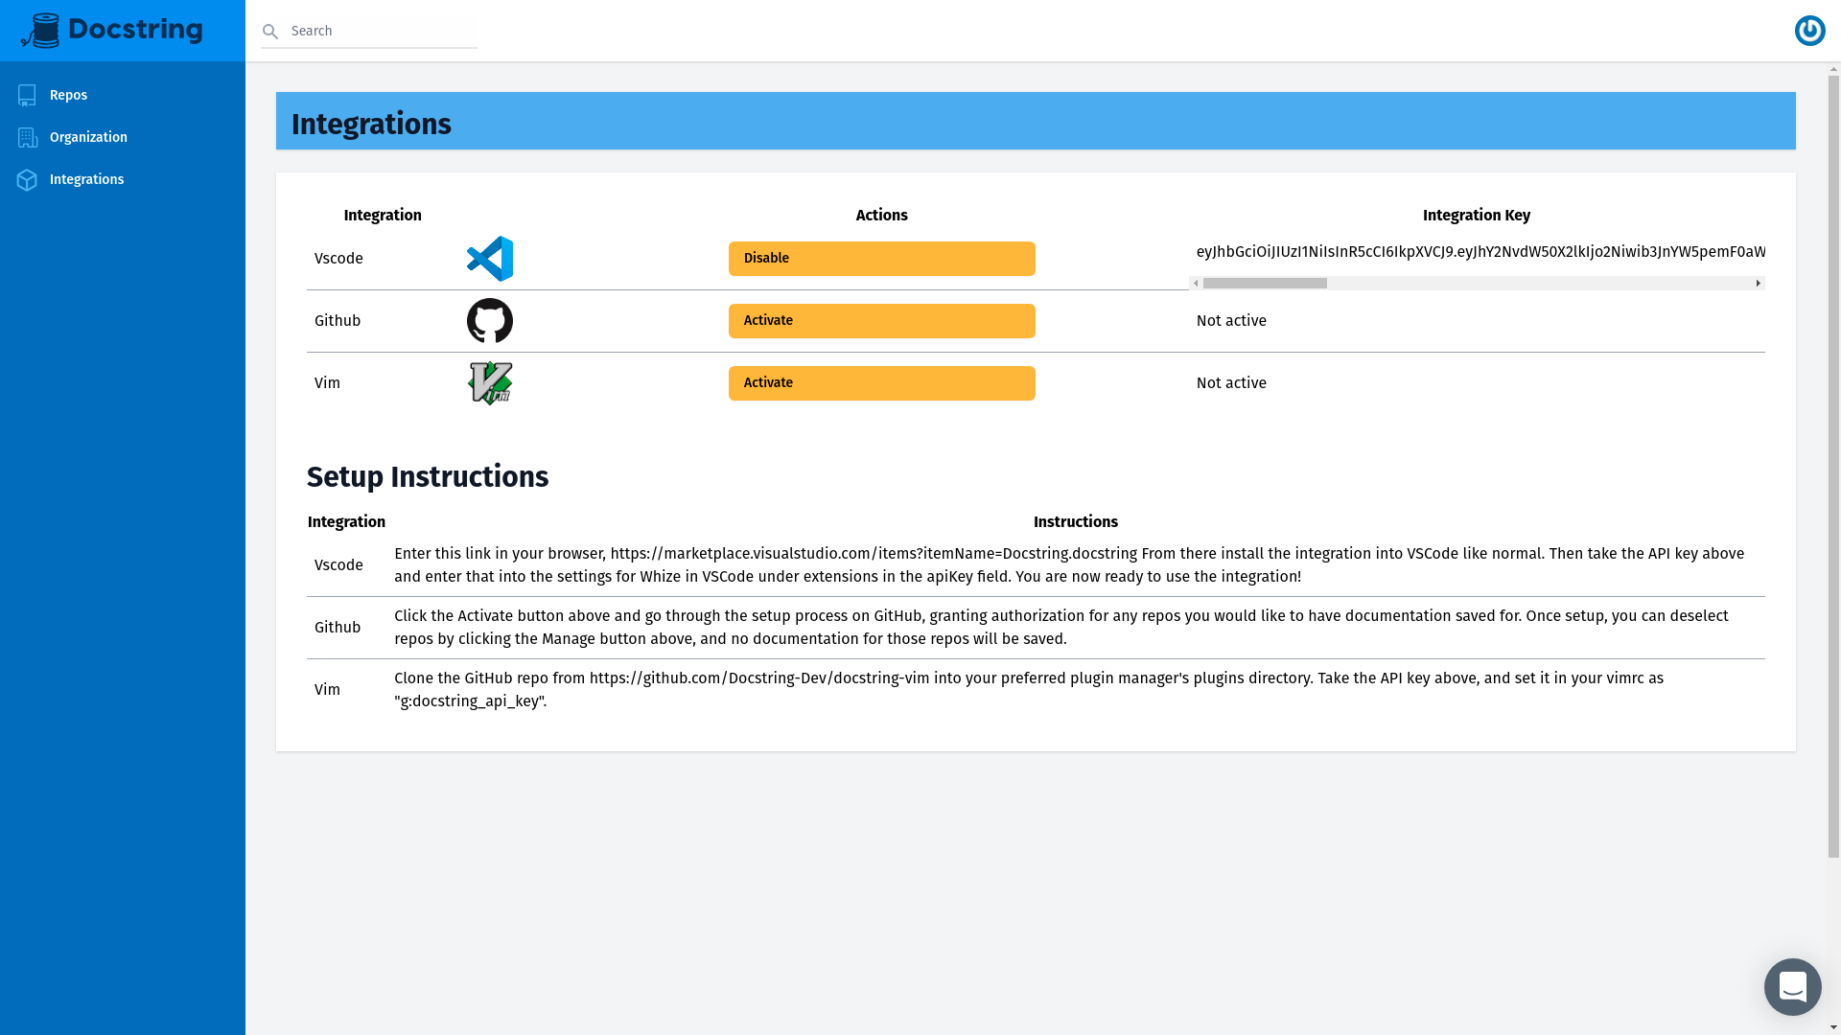Click the Repos sidebar icon
Viewport: 1841px width, 1035px height.
pos(27,95)
